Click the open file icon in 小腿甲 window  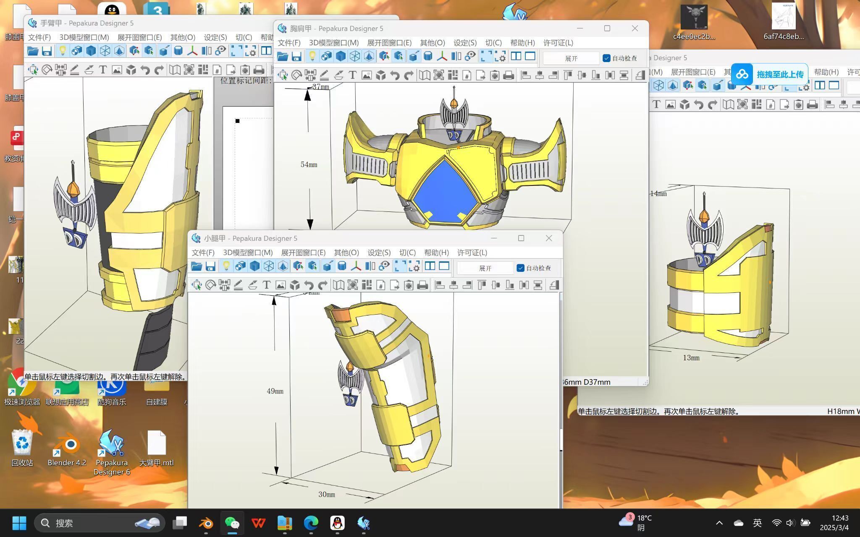point(197,266)
